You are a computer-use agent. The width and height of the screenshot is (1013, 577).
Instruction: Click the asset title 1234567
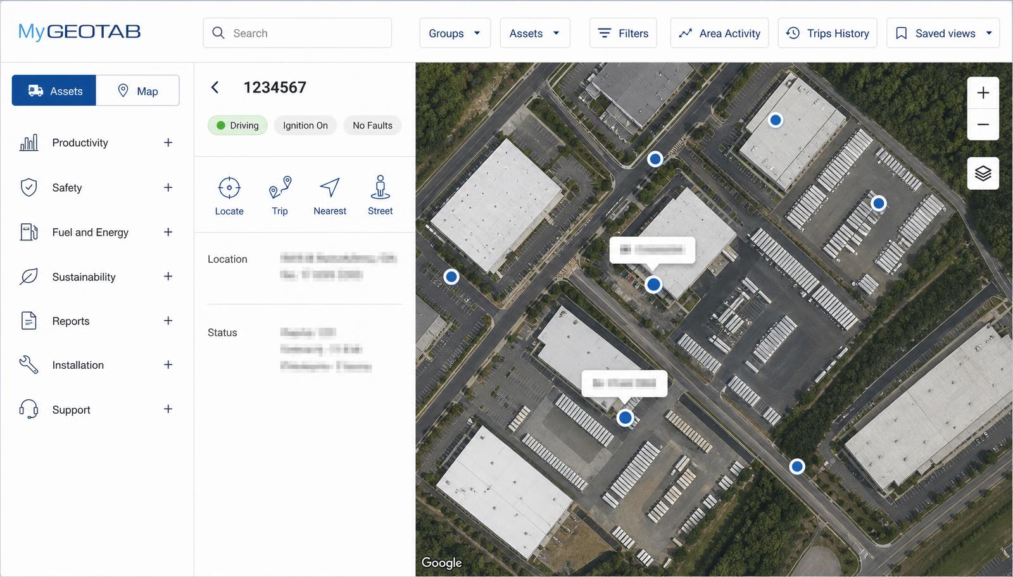275,87
